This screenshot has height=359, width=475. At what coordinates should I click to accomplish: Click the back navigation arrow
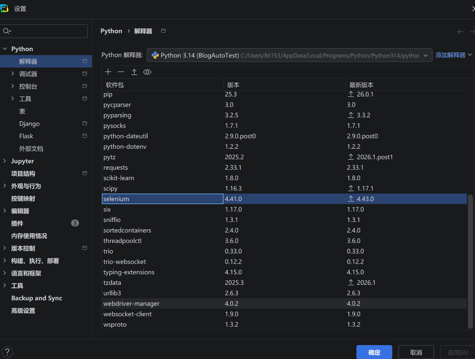[x=460, y=31]
